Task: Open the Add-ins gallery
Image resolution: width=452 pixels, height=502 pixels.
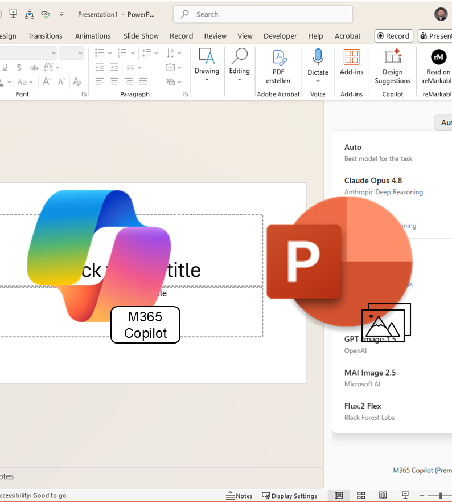Action: point(352,63)
